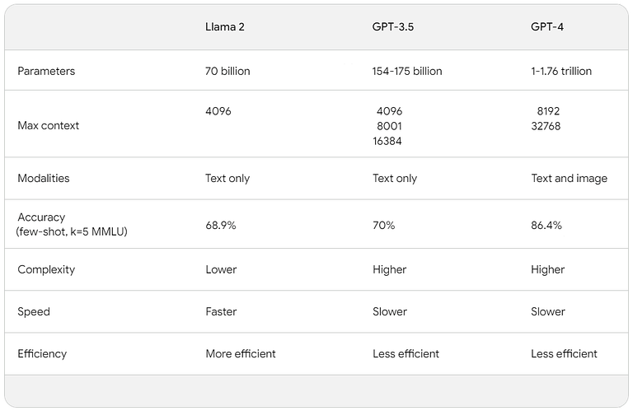The image size is (633, 411).
Task: Click the 1-1.76 trillion cell
Action: [x=561, y=71]
